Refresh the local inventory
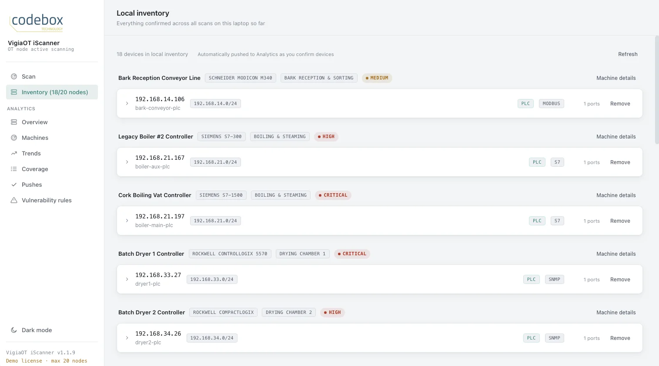The width and height of the screenshot is (659, 366). click(x=628, y=54)
